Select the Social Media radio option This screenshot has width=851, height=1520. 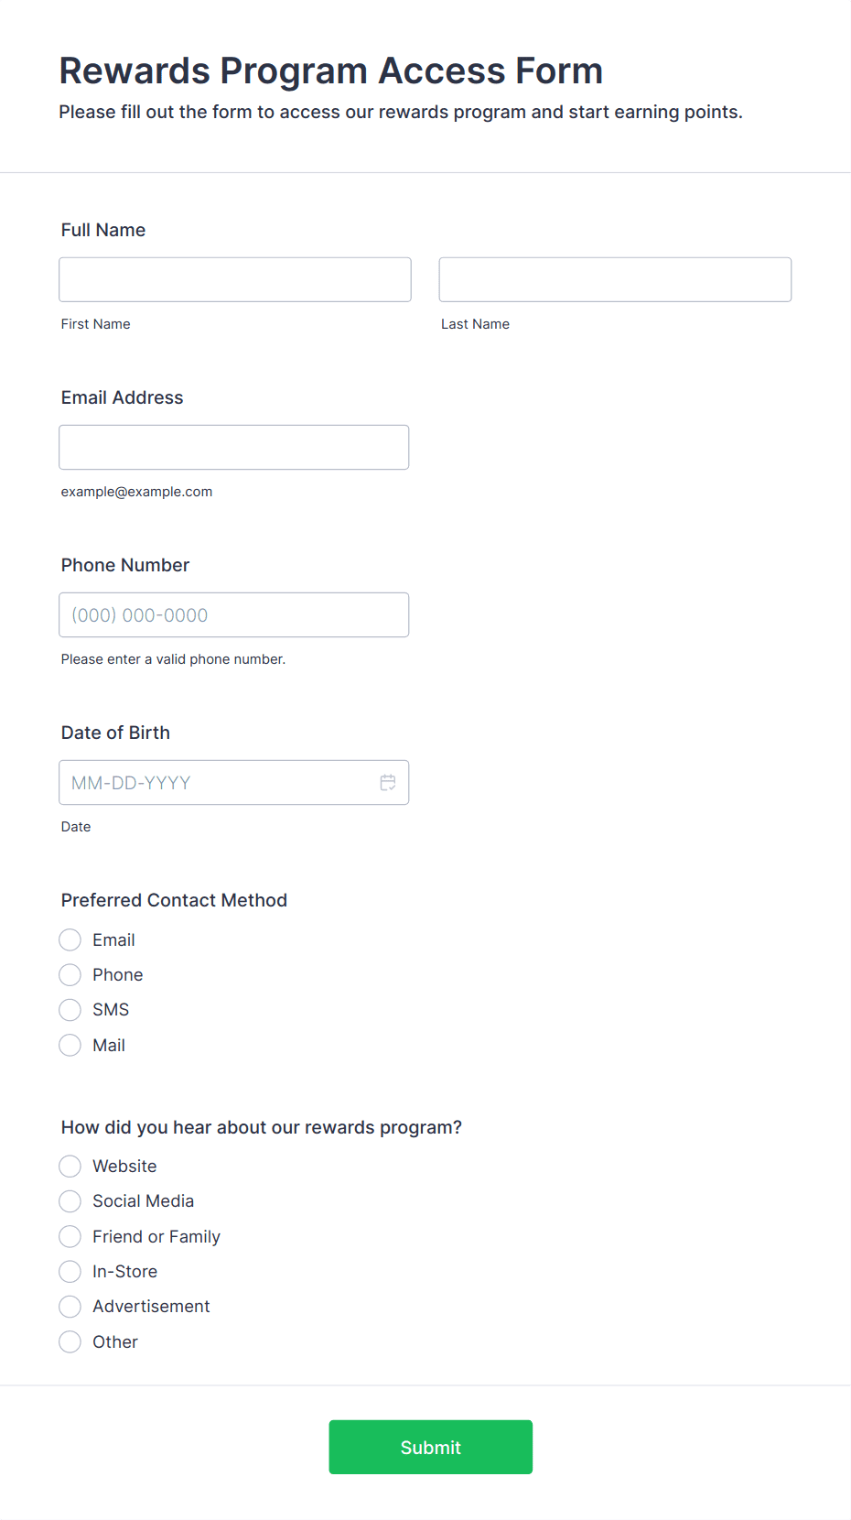(x=70, y=1201)
